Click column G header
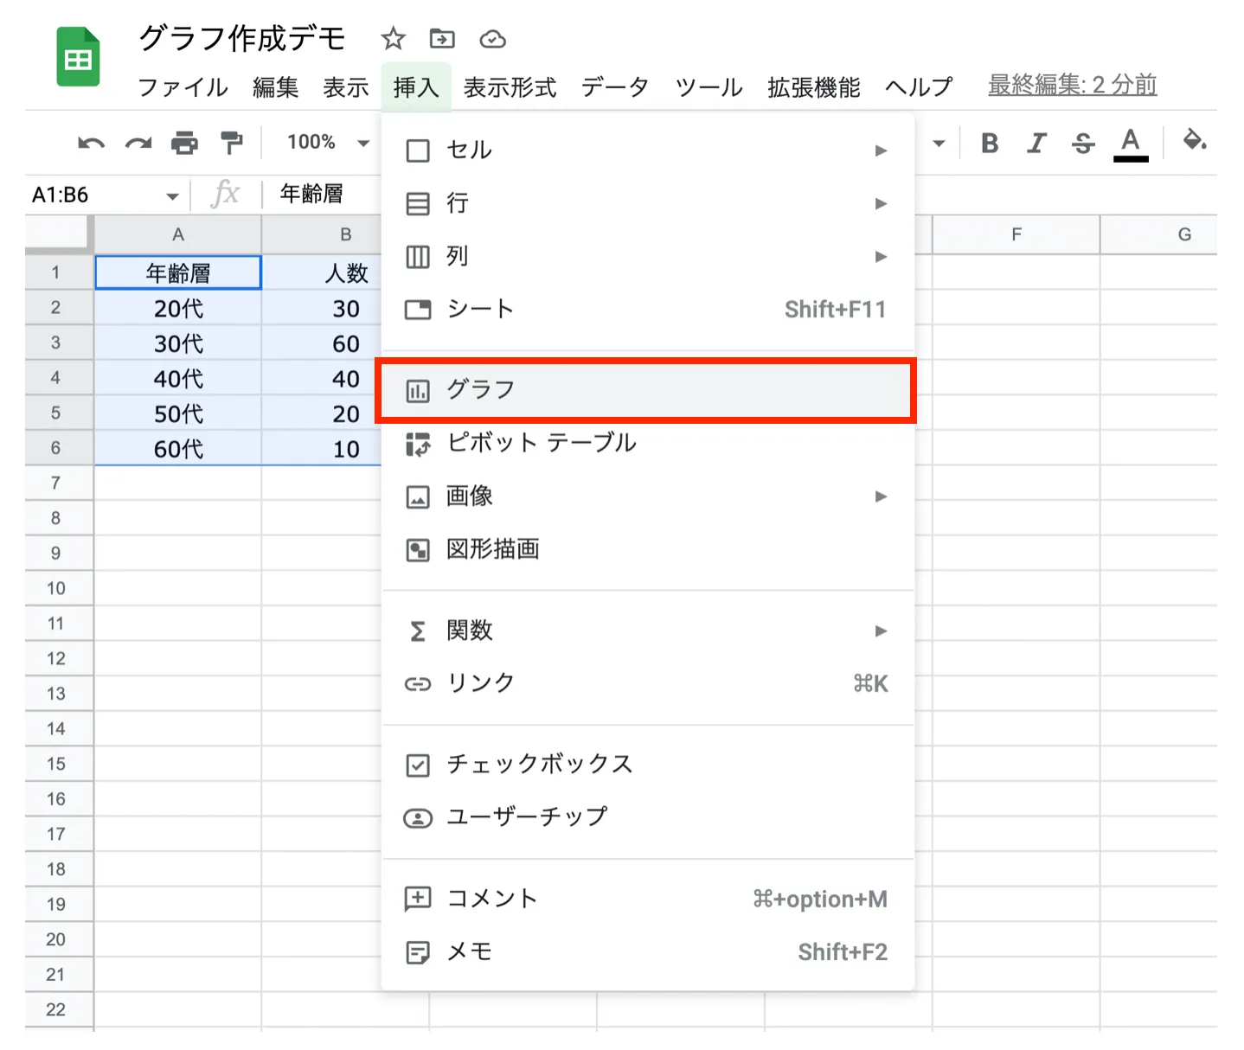Viewport: 1244px width, 1050px height. click(x=1159, y=234)
